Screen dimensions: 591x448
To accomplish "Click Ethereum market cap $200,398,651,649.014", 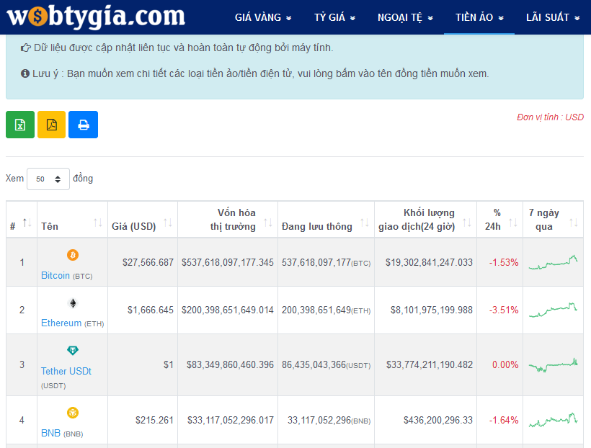I will pos(228,310).
